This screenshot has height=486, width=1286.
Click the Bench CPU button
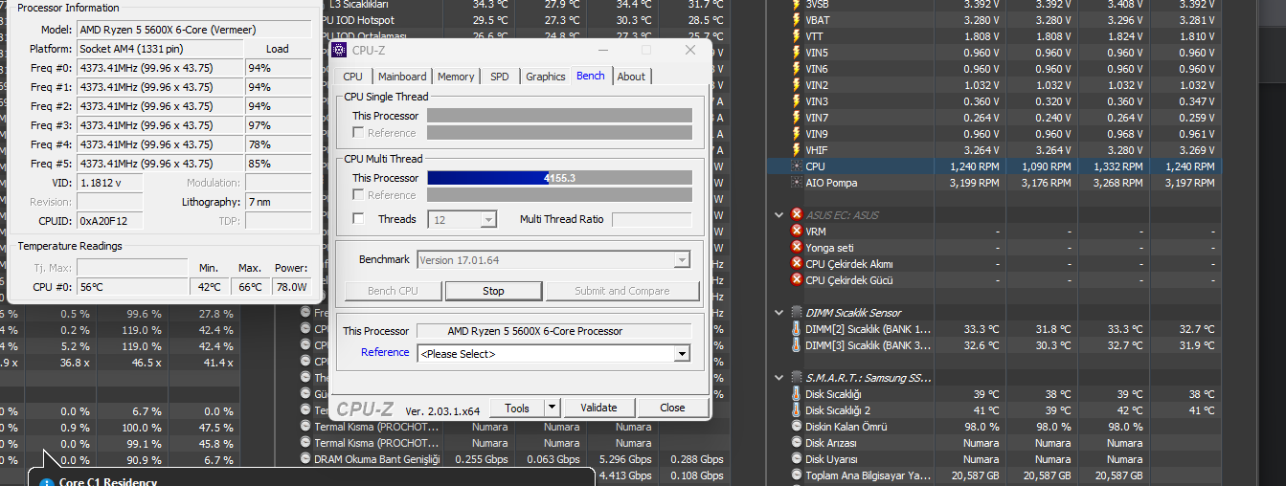[x=393, y=291]
